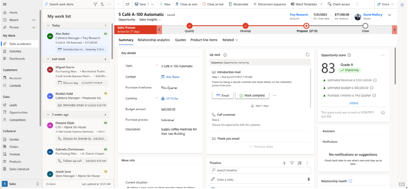The width and height of the screenshot is (408, 189).
Task: Switch to the Summary tab
Action: (126, 40)
